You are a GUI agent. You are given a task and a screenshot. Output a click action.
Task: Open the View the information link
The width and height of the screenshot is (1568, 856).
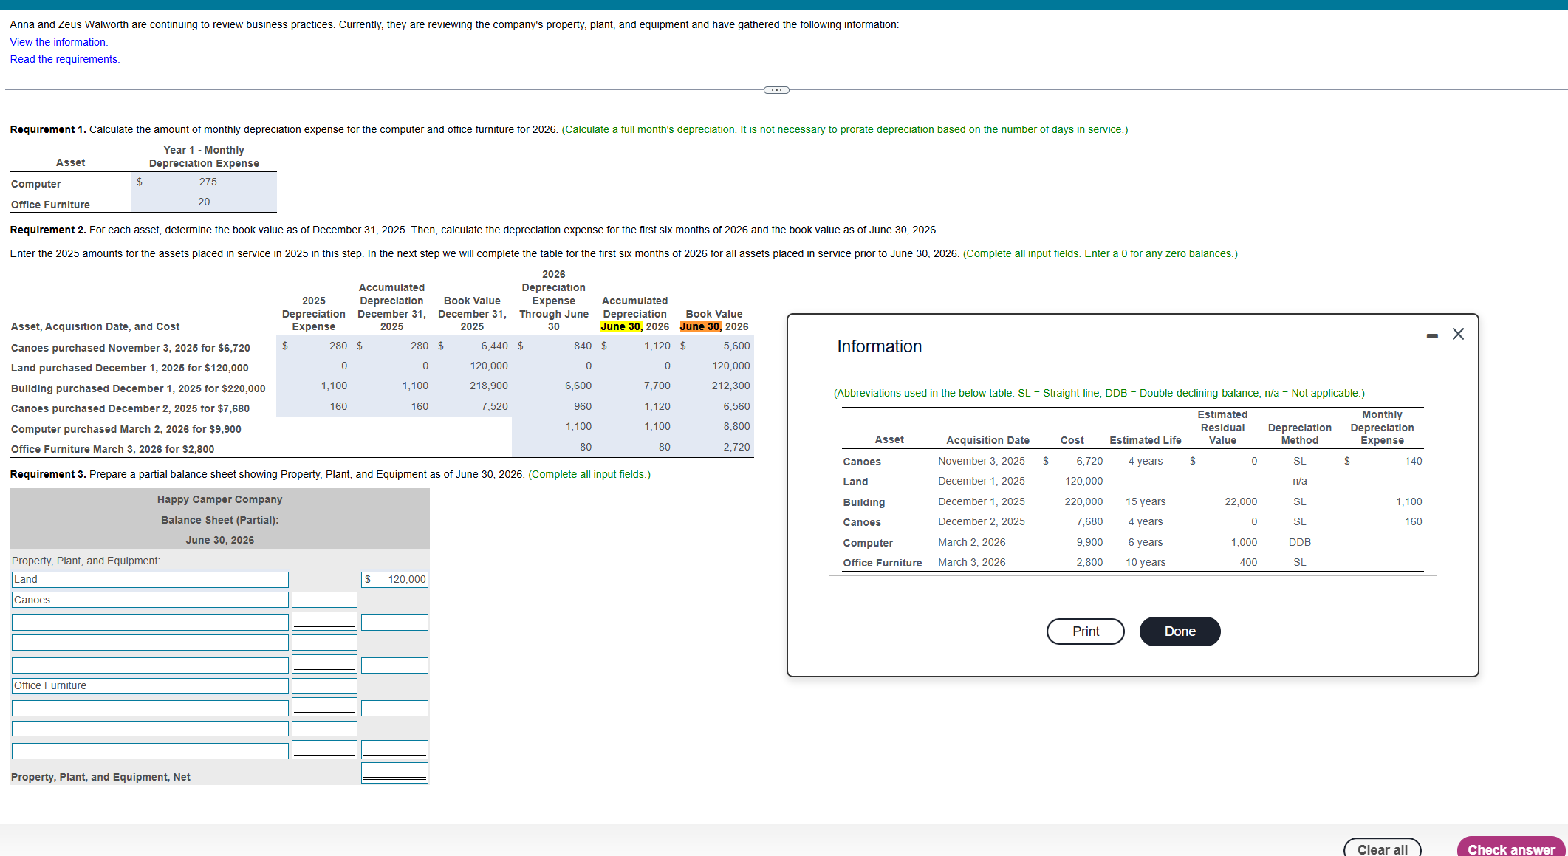(x=59, y=42)
